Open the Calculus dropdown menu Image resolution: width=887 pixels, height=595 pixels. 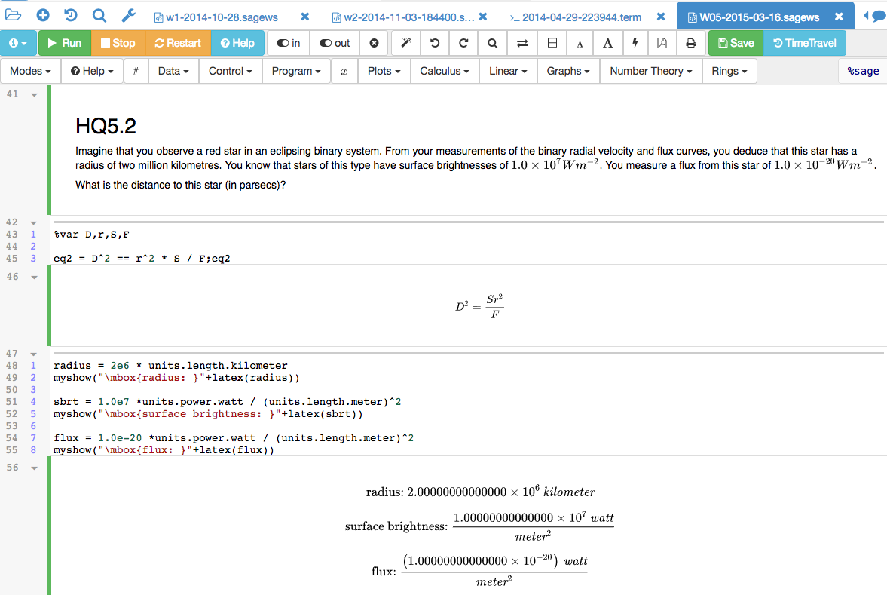click(x=445, y=71)
